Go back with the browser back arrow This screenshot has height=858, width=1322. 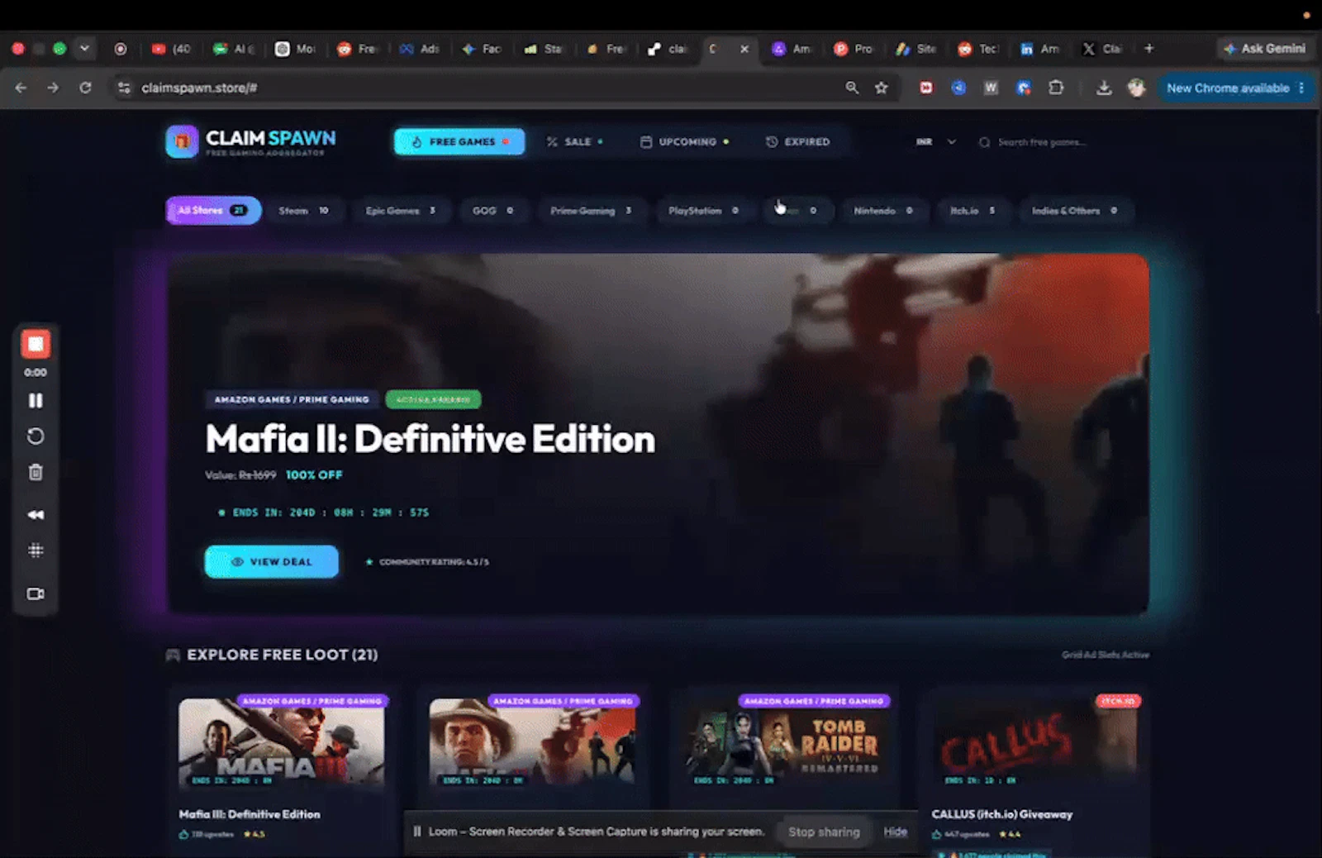21,88
